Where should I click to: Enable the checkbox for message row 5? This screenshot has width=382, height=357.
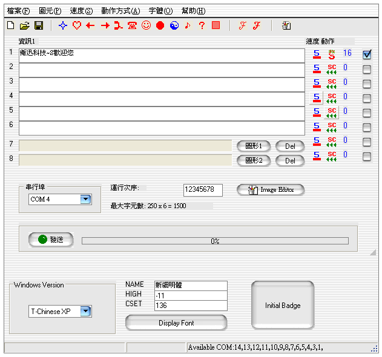point(367,113)
